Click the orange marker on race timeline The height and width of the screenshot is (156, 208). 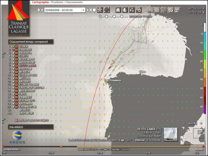(x=61, y=147)
